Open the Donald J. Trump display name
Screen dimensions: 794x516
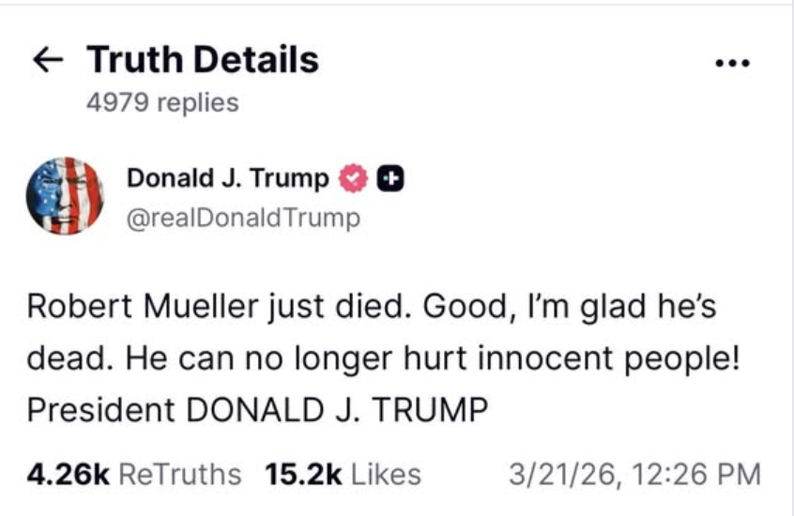pos(227,177)
